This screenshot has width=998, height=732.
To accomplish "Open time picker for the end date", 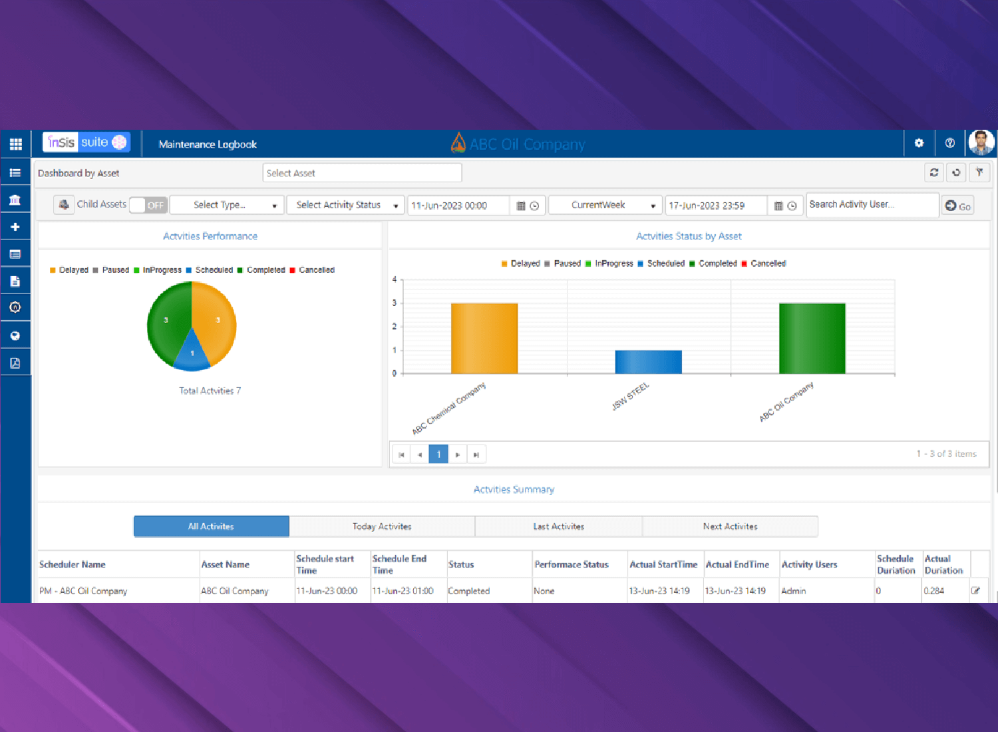I will 792,206.
